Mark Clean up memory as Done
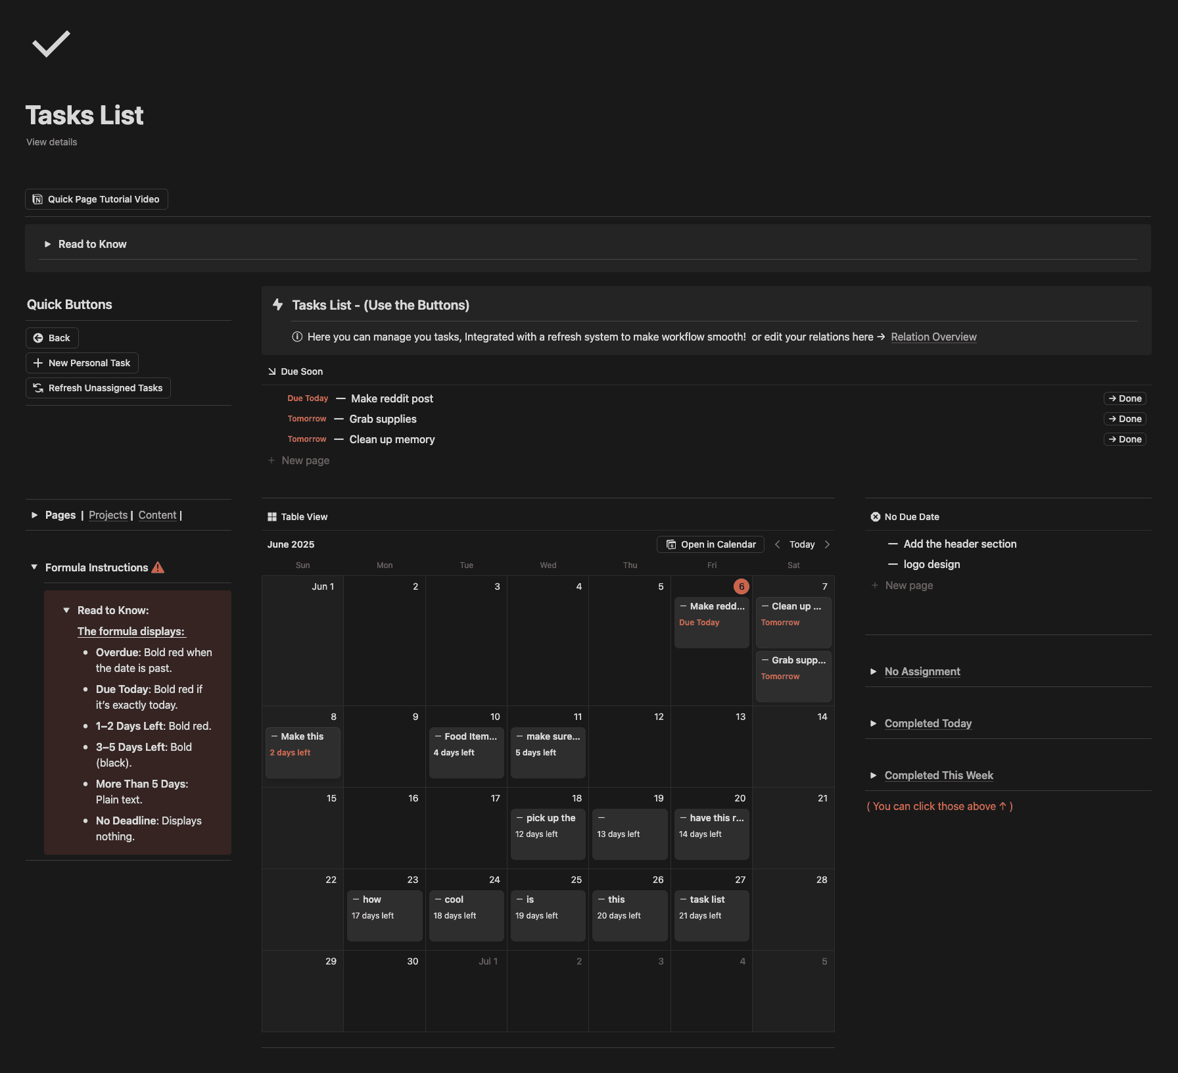Image resolution: width=1178 pixels, height=1073 pixels. (1125, 439)
